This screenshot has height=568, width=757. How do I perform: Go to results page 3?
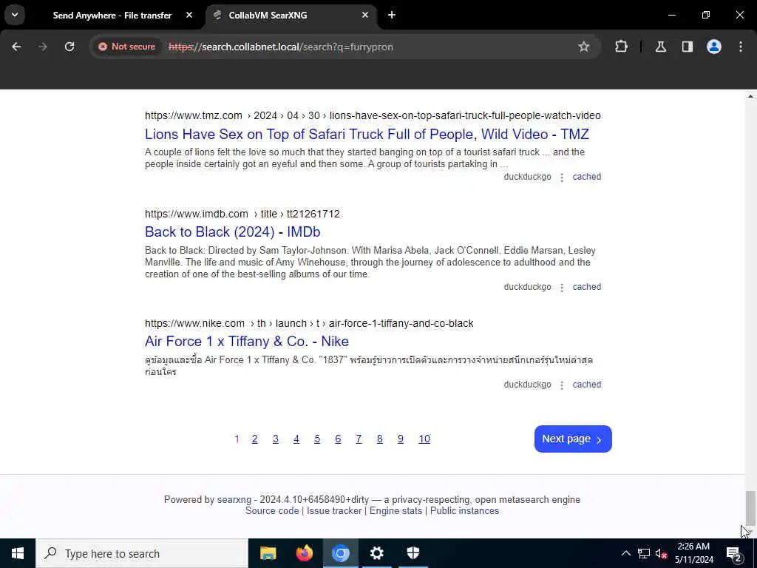coord(275,439)
